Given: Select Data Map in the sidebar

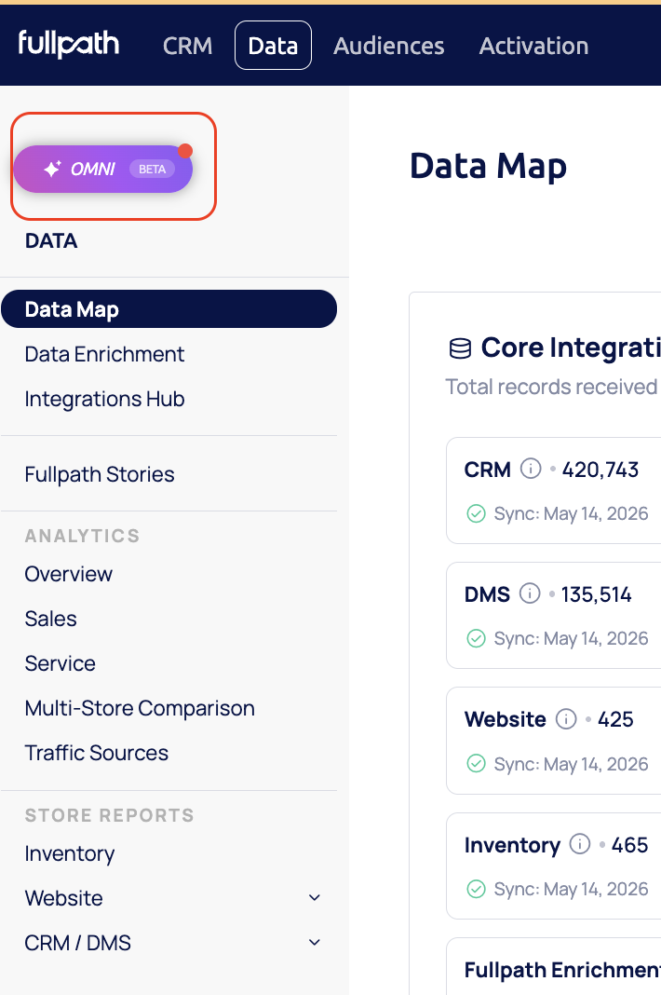Looking at the screenshot, I should pos(169,309).
